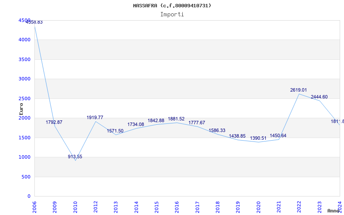
Task: Click y-axis tick 0
Action: click(x=29, y=196)
